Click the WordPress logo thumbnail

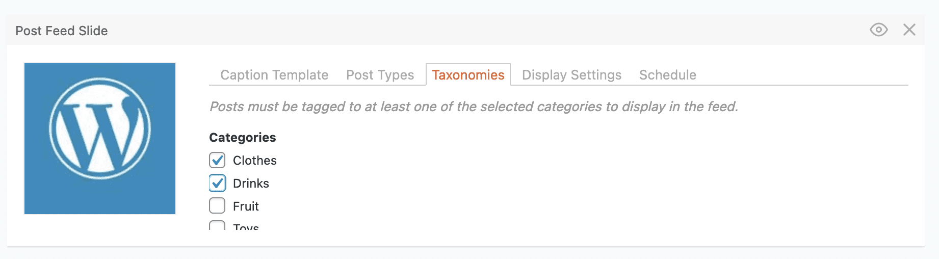pyautogui.click(x=100, y=139)
